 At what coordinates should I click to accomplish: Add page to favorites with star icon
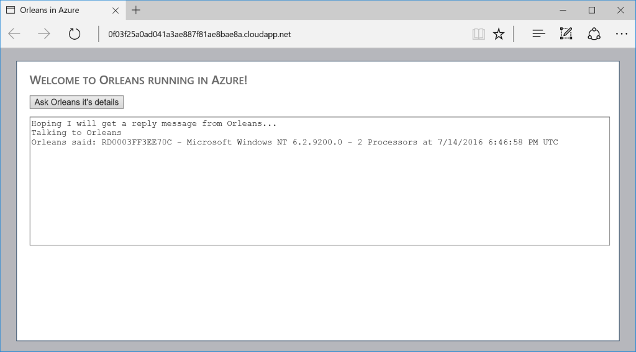click(x=499, y=34)
